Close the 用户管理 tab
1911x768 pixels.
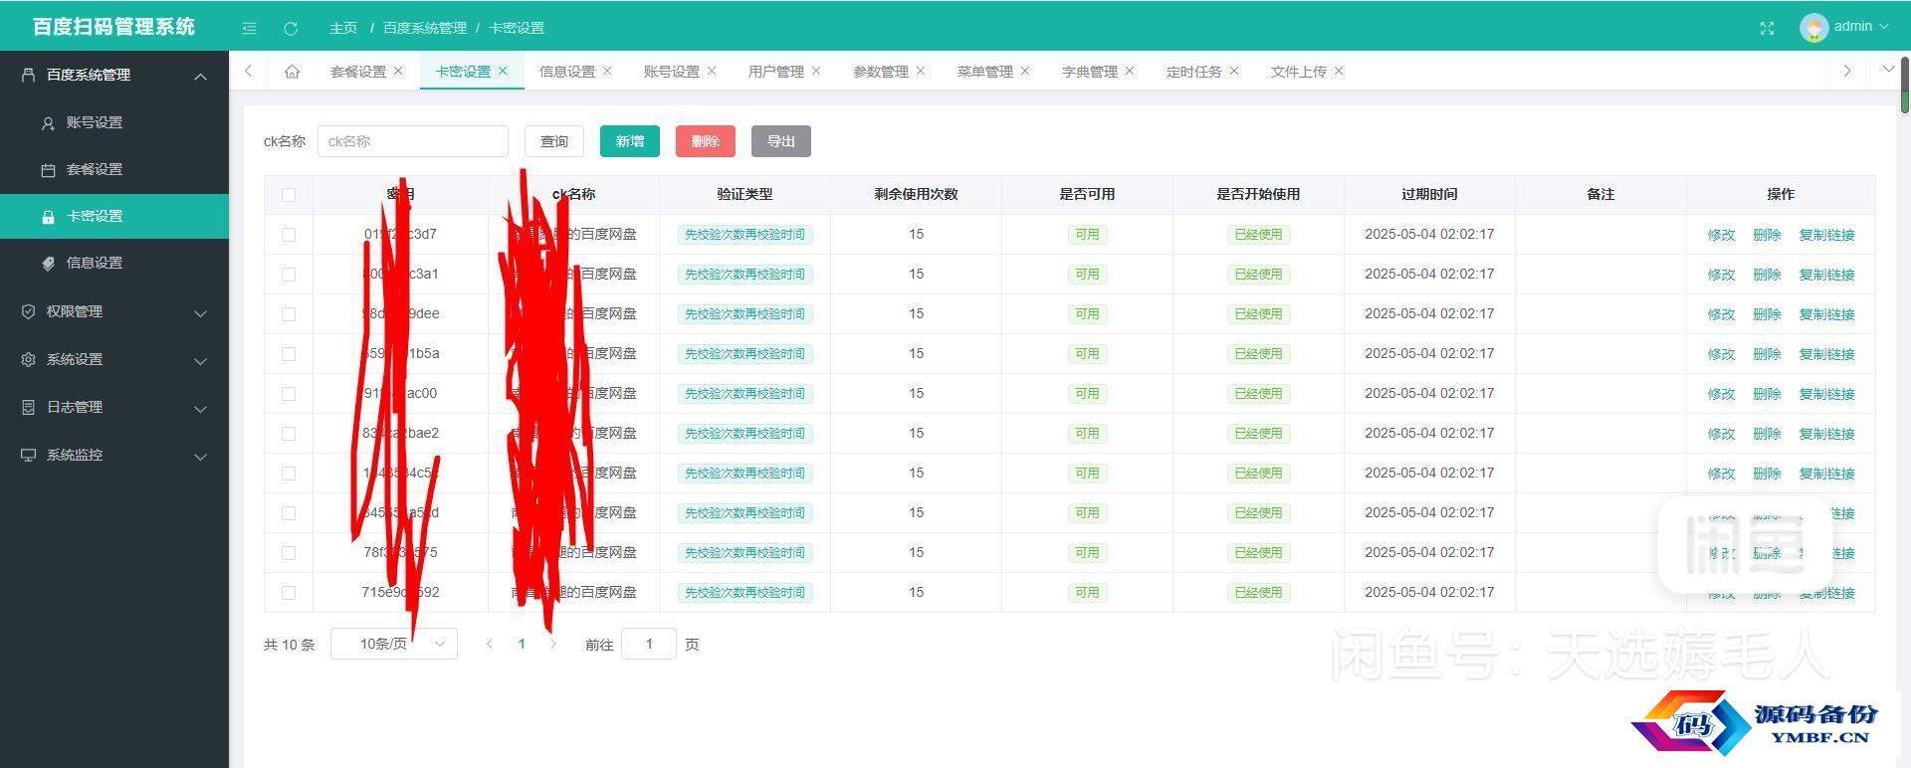point(816,71)
